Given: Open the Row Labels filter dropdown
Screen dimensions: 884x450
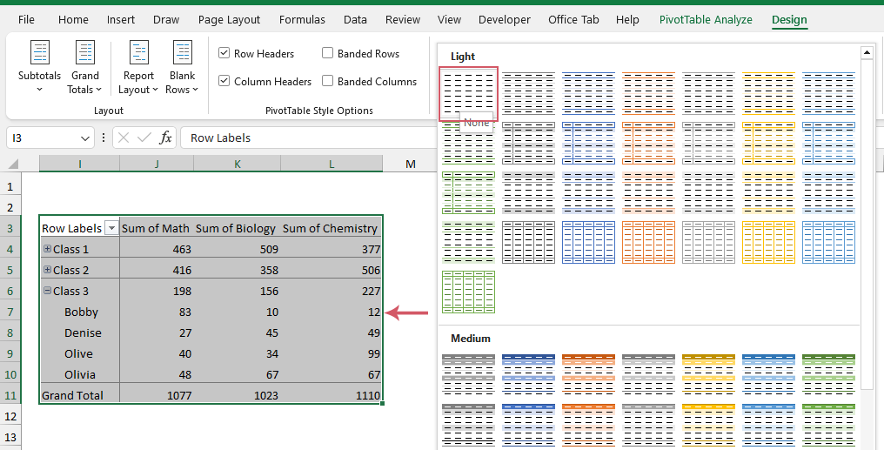Looking at the screenshot, I should point(111,228).
